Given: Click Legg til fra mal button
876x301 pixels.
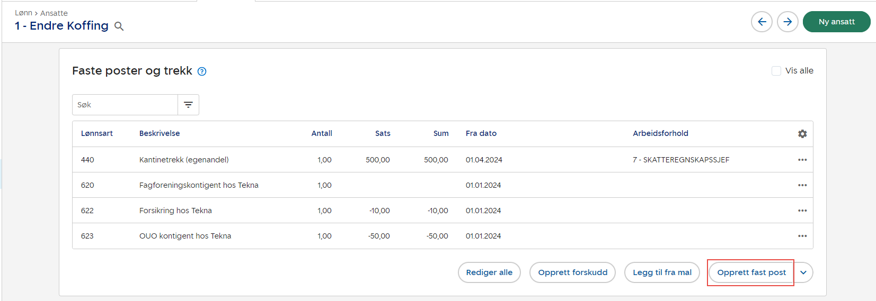Looking at the screenshot, I should click(662, 272).
